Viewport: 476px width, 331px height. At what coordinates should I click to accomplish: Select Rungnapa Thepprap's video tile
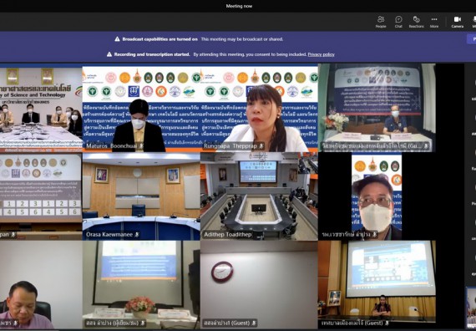[259, 108]
